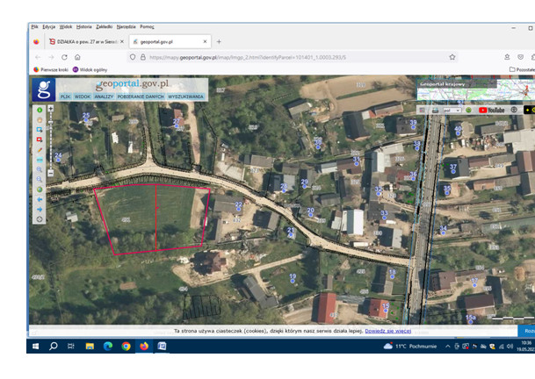Go to previous map view arrow
The height and width of the screenshot is (379, 535).
(40, 199)
